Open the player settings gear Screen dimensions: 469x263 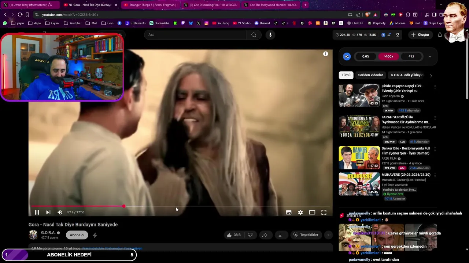click(x=300, y=212)
